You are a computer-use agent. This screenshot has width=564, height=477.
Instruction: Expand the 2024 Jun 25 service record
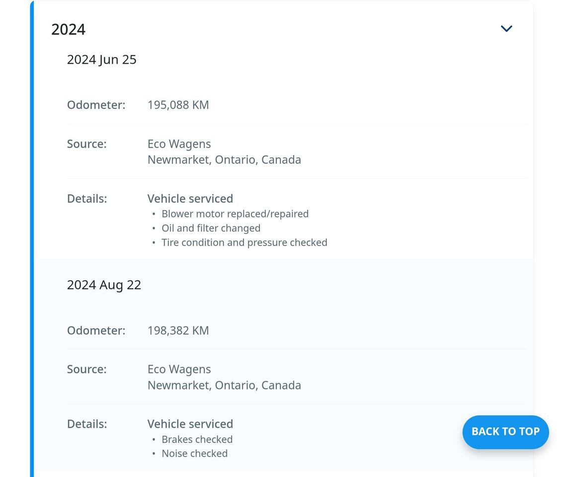point(101,59)
